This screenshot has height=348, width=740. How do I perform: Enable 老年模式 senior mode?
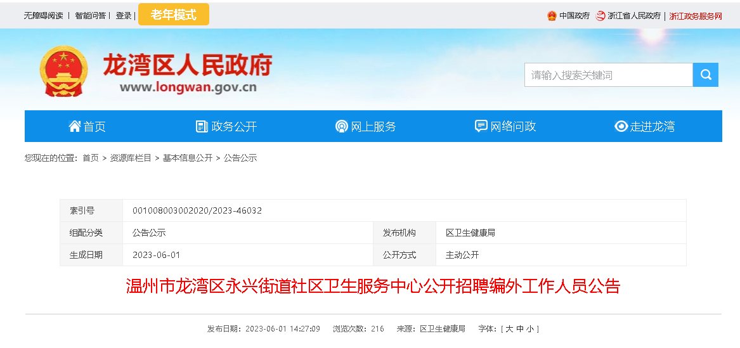click(174, 15)
